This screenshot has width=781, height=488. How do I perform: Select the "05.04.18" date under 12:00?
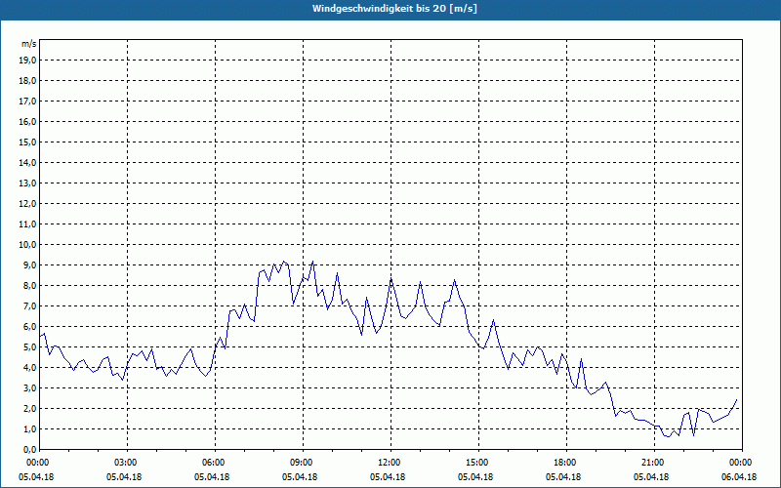tap(388, 476)
